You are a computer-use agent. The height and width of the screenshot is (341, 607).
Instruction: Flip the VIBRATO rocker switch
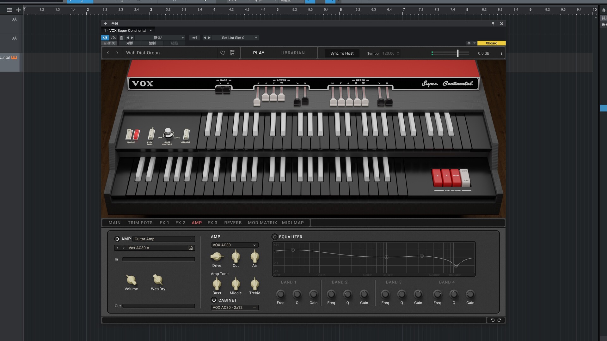186,135
